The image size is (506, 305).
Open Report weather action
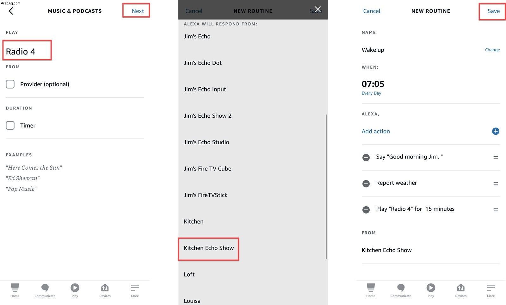coord(397,183)
